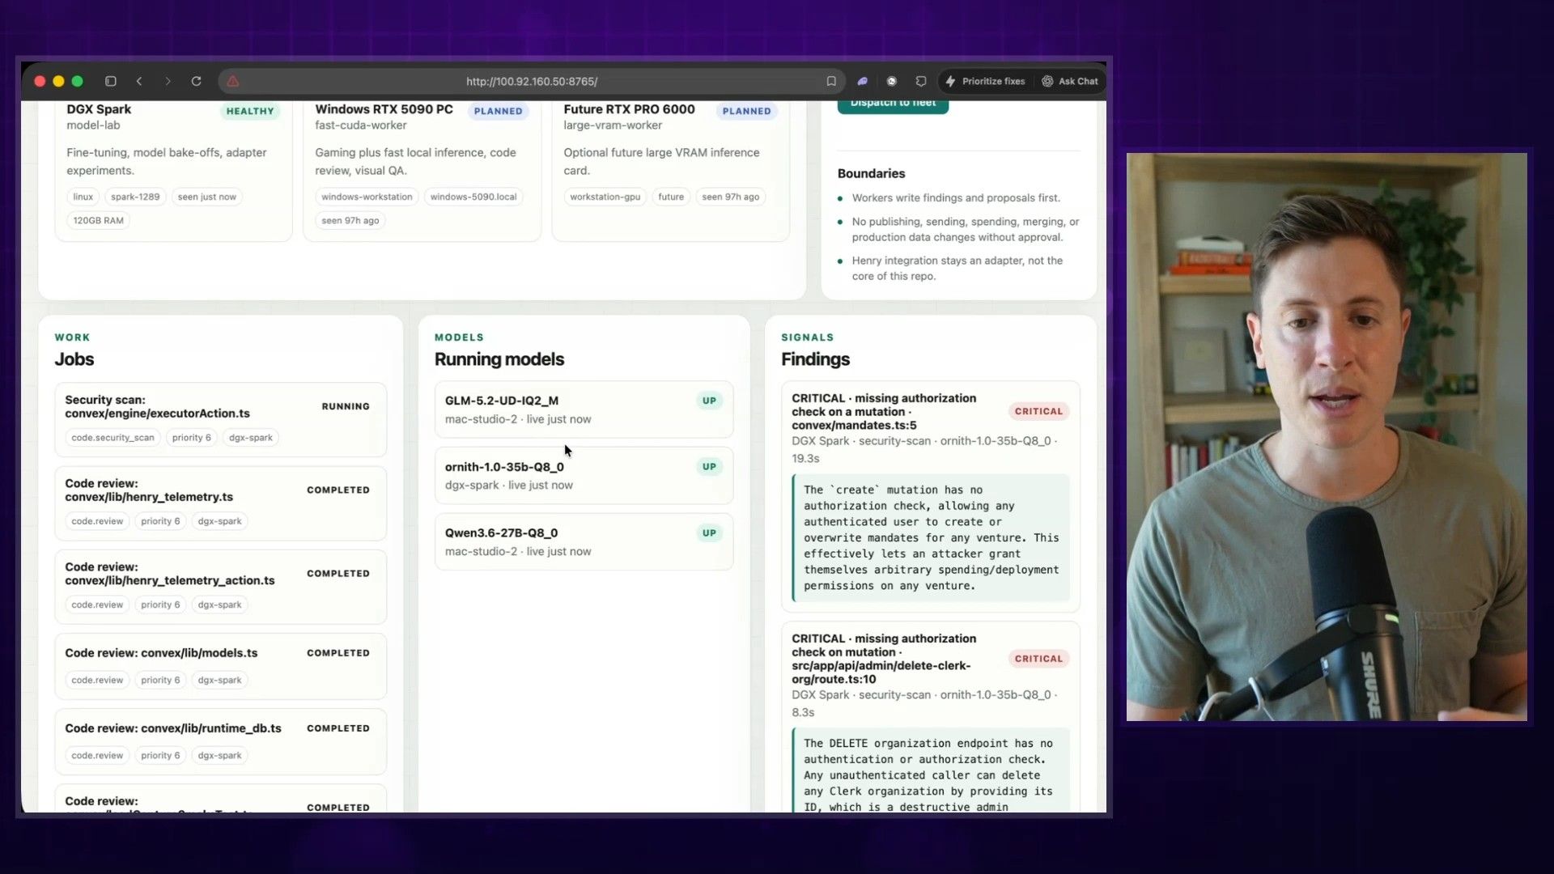Select the GLM-5.2-UD-IQ2_M running model
The width and height of the screenshot is (1554, 874).
pyautogui.click(x=584, y=409)
